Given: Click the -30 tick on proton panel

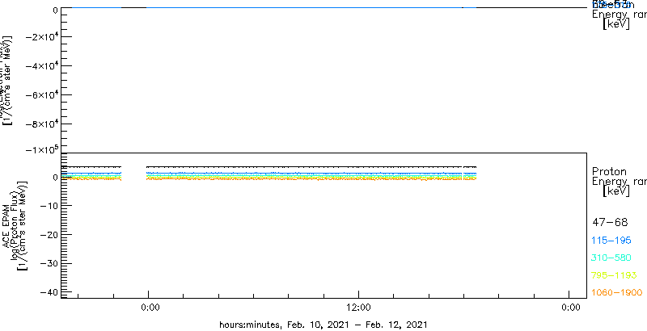Looking at the screenshot, I should coord(49,263).
